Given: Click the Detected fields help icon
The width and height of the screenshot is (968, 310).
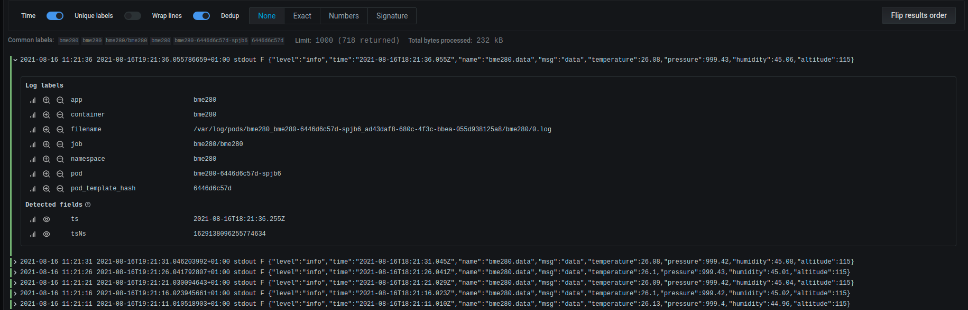Looking at the screenshot, I should point(88,205).
